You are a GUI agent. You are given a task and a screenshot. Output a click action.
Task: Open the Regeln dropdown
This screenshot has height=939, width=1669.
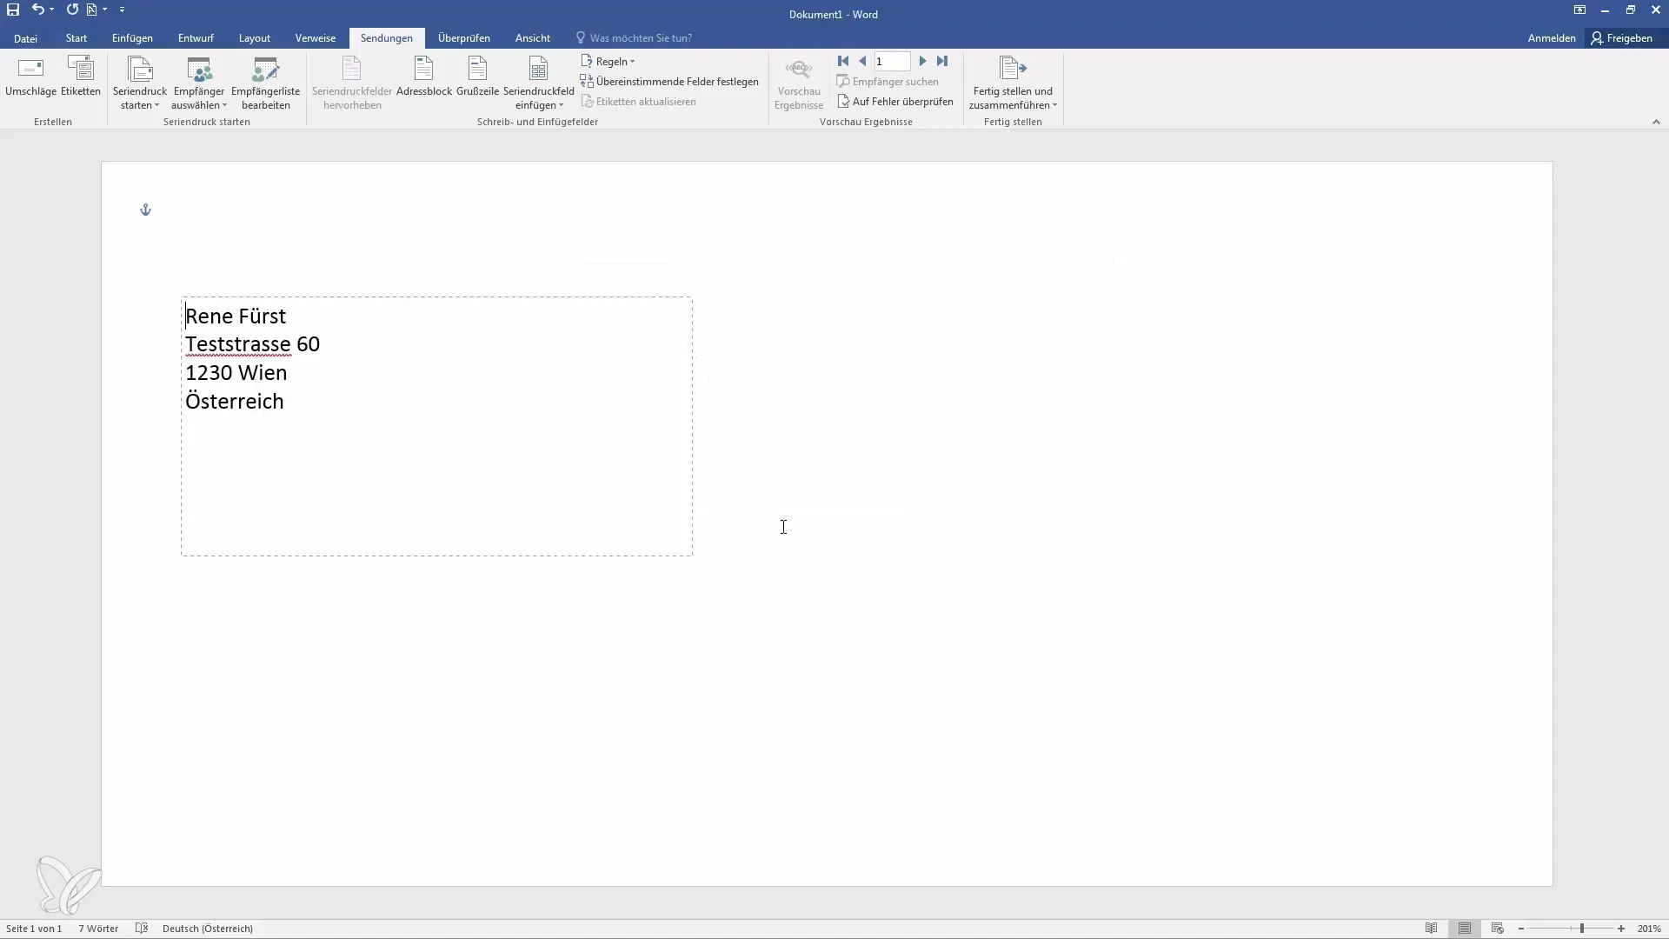click(x=608, y=62)
